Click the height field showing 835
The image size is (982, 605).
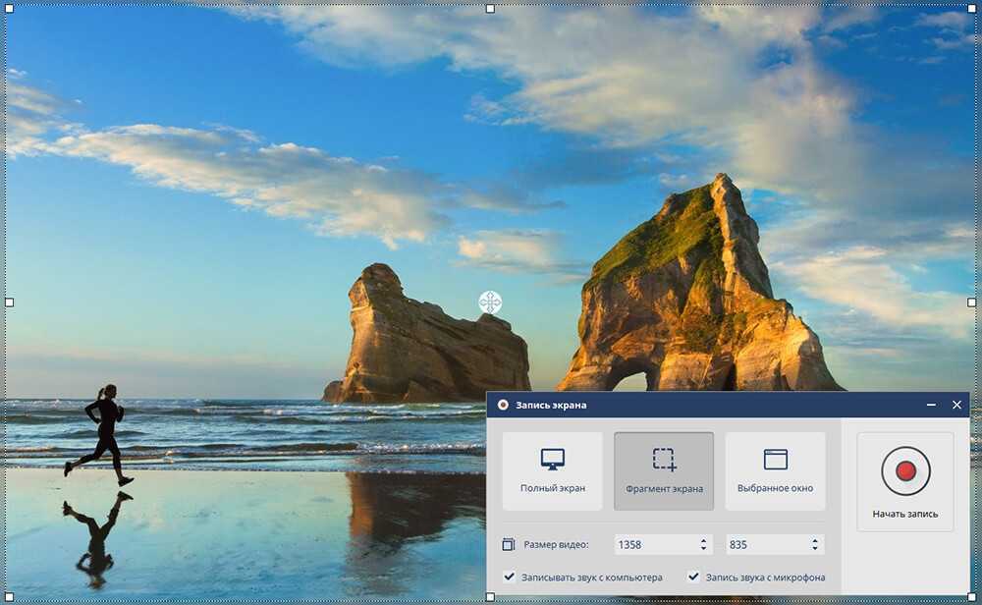764,544
